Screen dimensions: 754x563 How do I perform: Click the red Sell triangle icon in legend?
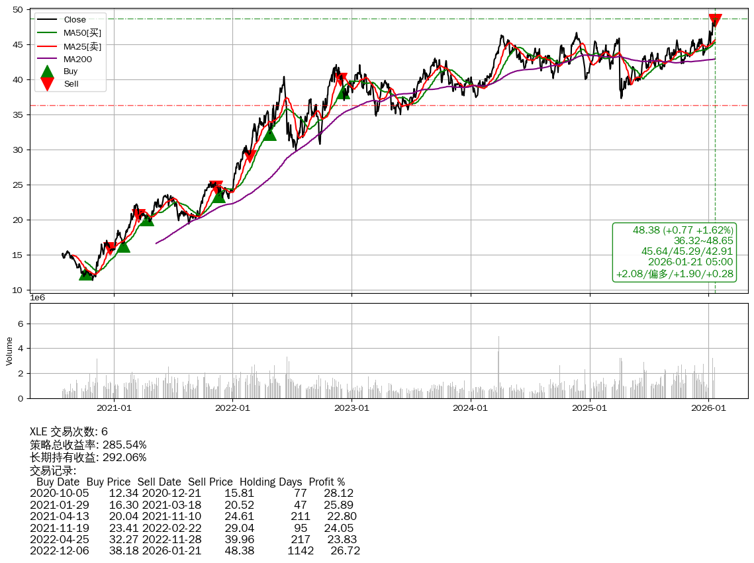pyautogui.click(x=47, y=84)
